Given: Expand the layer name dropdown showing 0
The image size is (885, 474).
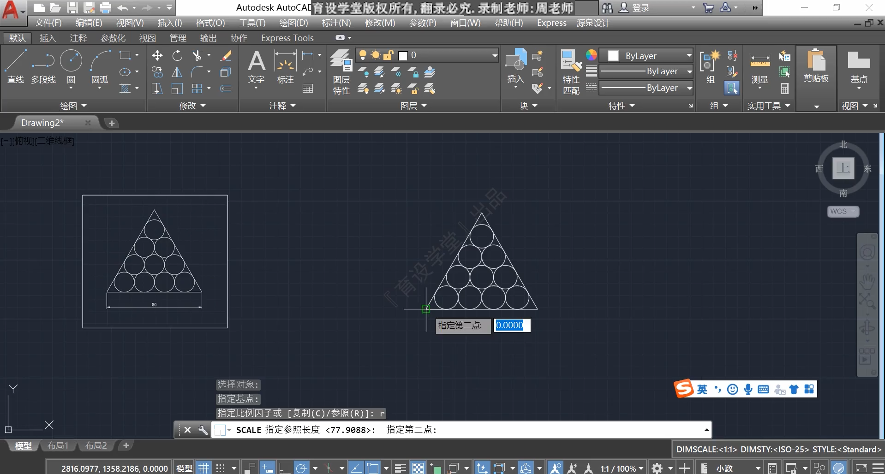Looking at the screenshot, I should [495, 55].
